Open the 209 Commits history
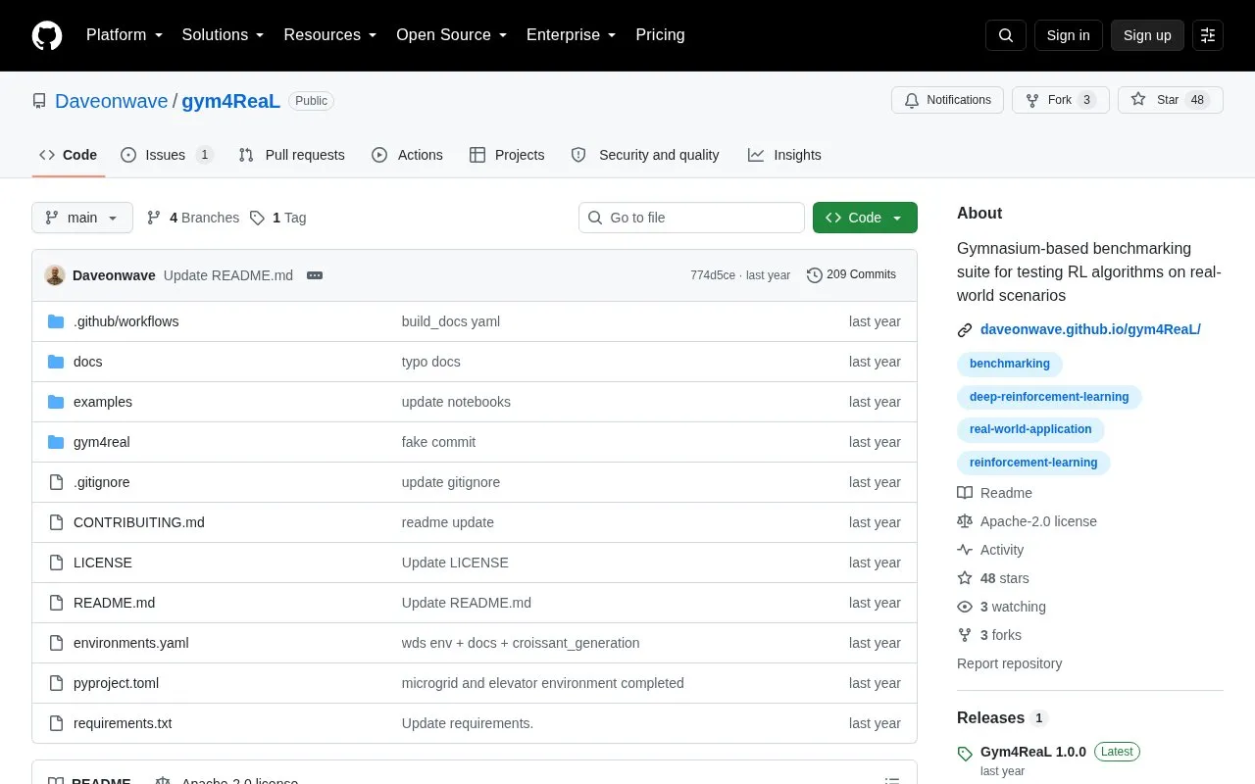1255x784 pixels. pos(852,274)
